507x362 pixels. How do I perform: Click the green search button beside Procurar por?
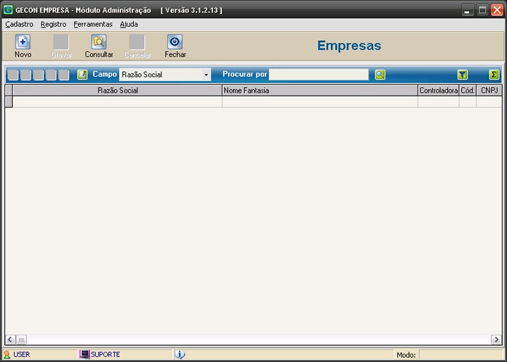(380, 75)
